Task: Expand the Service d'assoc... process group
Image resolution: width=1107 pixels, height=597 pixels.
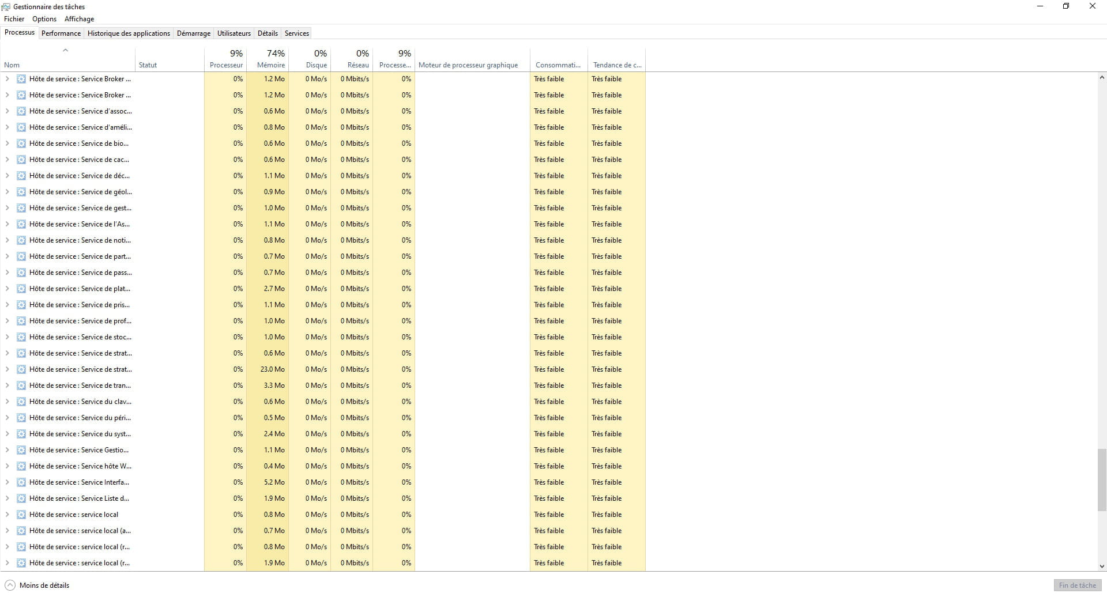Action: click(x=7, y=111)
